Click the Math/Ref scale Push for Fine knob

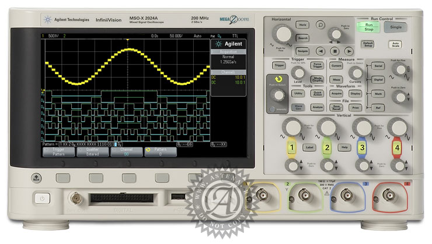point(399,69)
